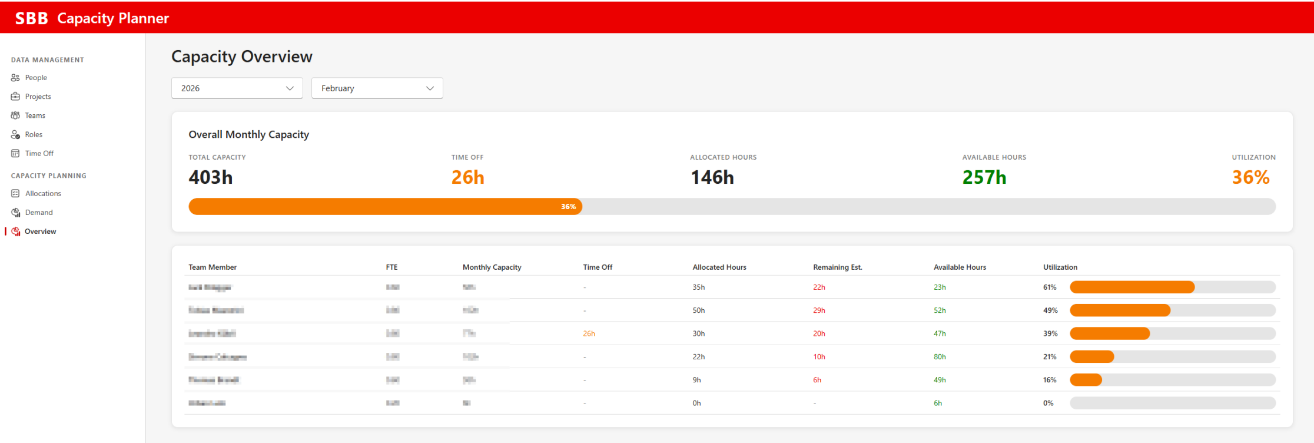Image resolution: width=1314 pixels, height=443 pixels.
Task: Select the Overview menu item
Action: point(40,232)
